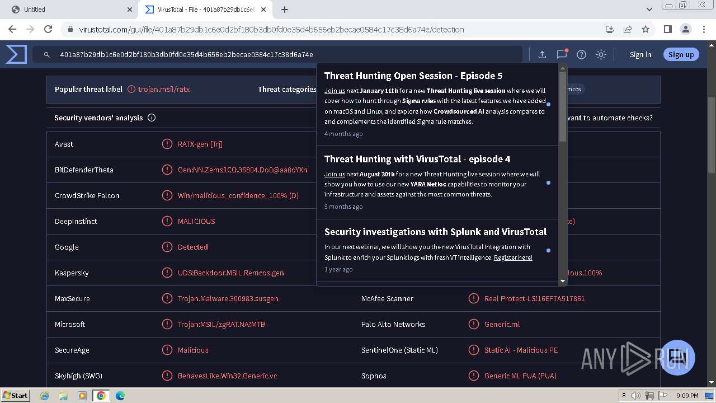Viewport: 716px width, 403px height.
Task: Share this page via the share icon
Action: 628,29
